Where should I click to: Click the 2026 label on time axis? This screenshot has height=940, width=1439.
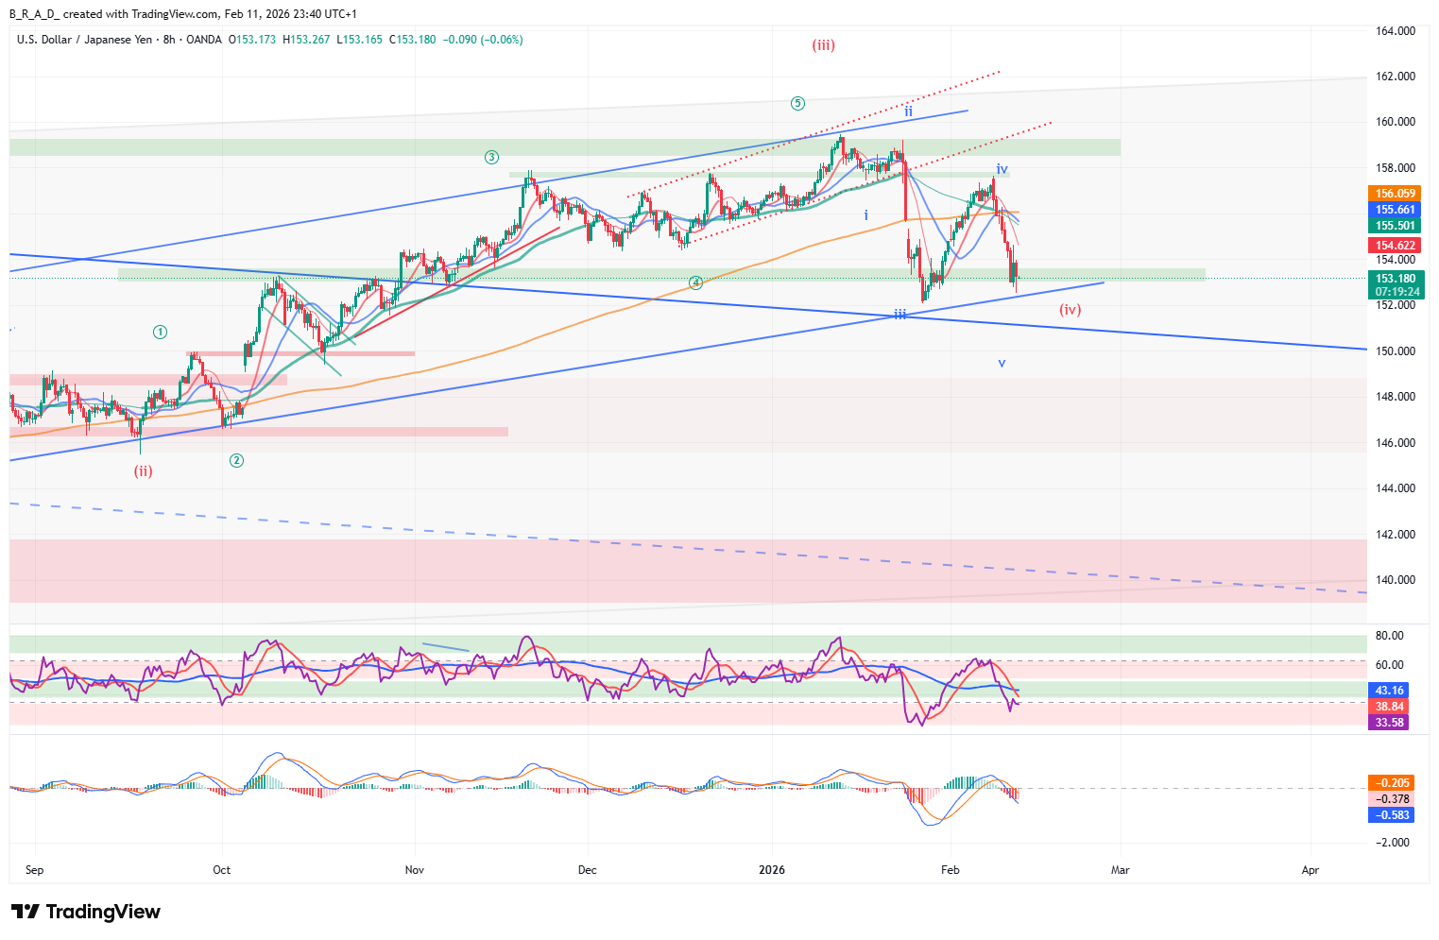[x=772, y=870]
